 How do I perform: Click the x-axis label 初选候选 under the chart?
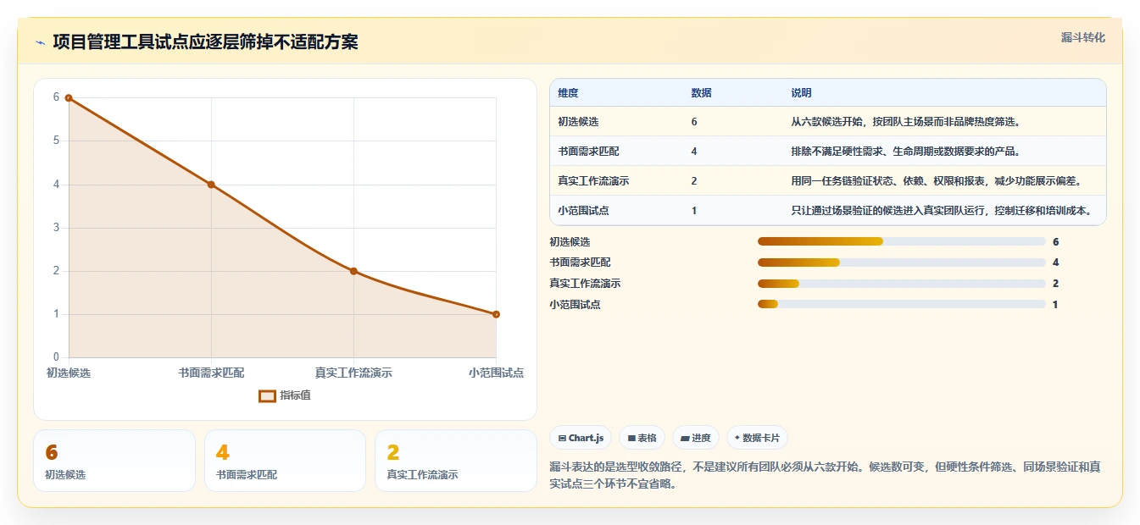[x=69, y=373]
